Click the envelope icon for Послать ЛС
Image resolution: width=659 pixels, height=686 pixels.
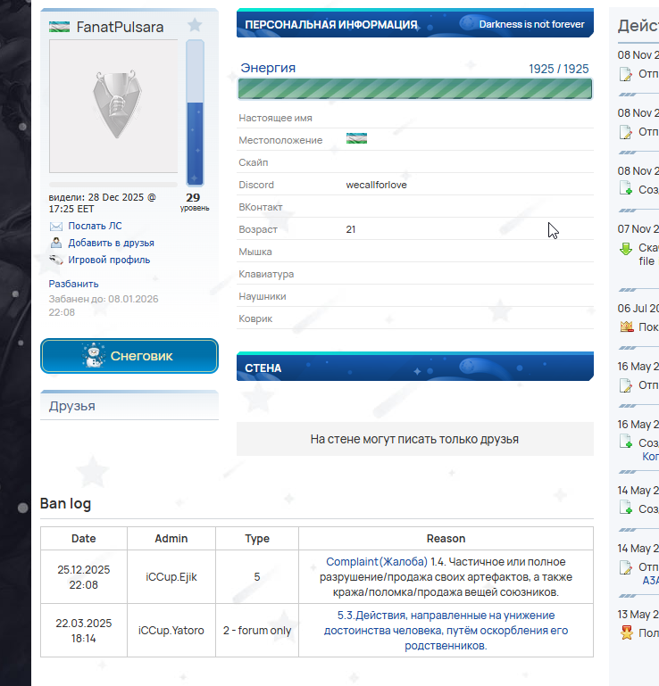[x=56, y=227]
